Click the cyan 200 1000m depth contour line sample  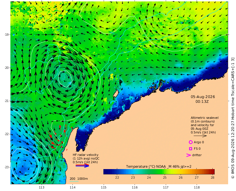click(x=74, y=181)
